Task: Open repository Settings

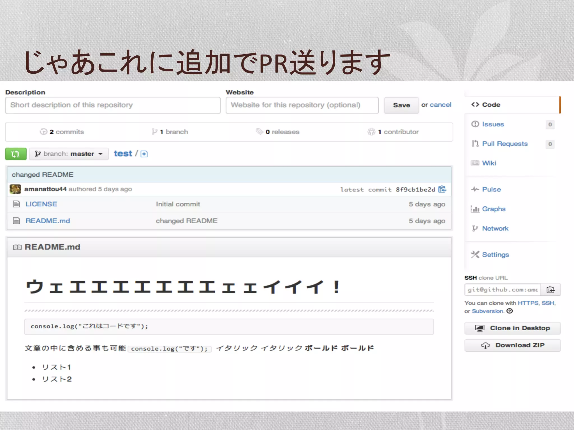Action: [x=496, y=254]
